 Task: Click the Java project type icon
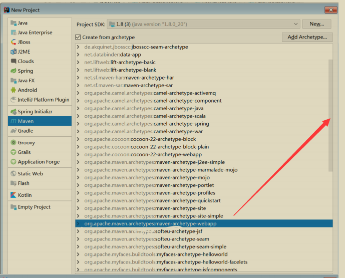14,23
